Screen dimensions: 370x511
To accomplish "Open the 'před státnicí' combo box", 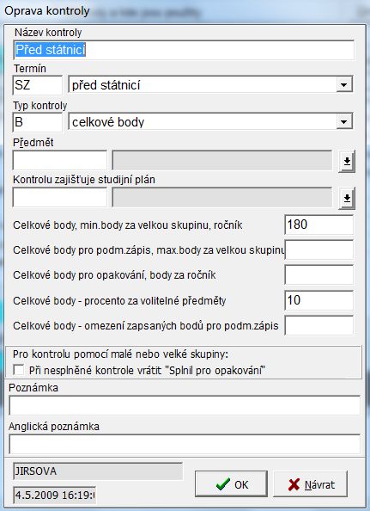I will tap(210, 84).
